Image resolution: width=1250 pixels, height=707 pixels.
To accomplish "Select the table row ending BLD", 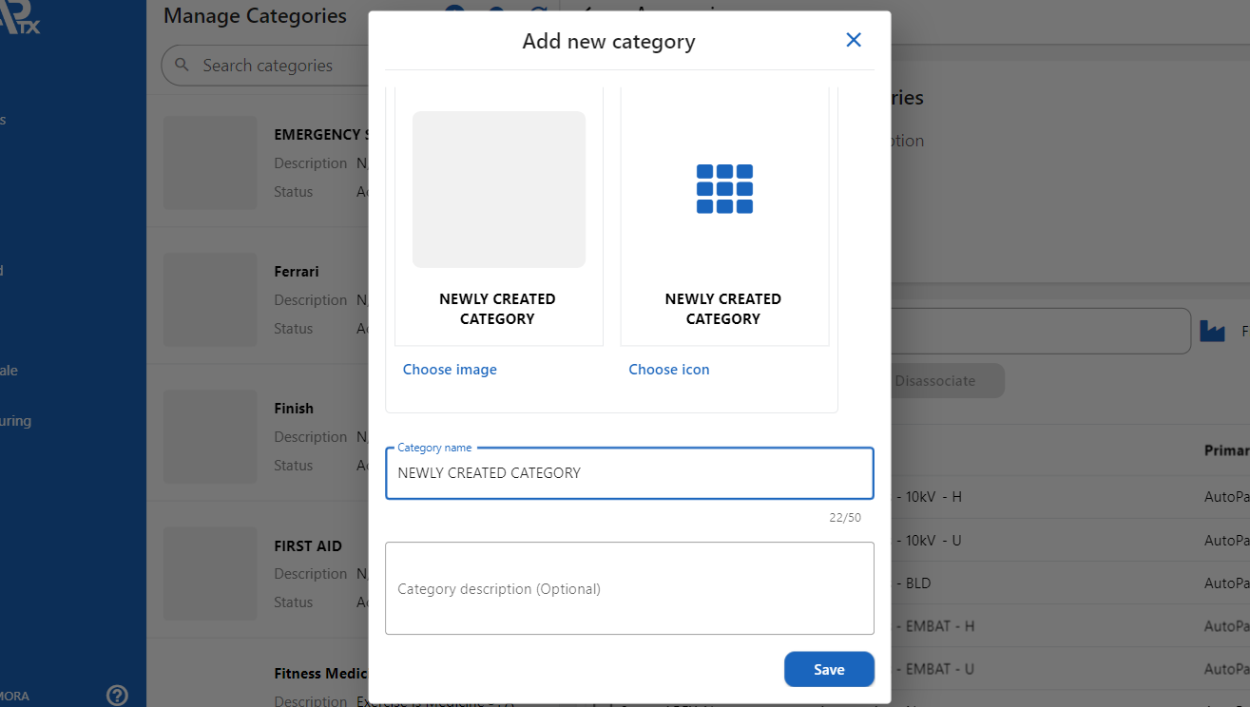I will click(1046, 583).
